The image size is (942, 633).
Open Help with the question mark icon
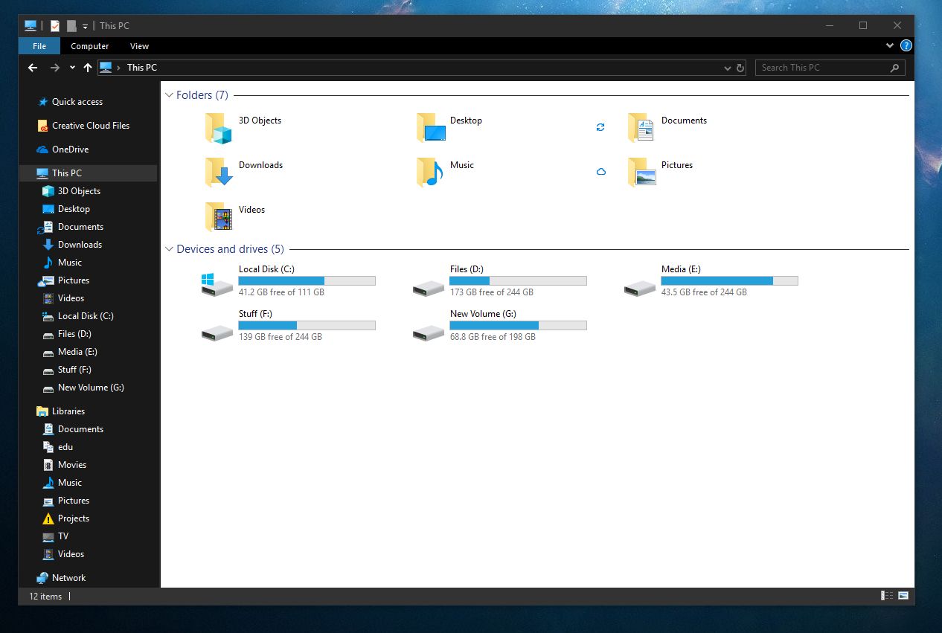[x=906, y=45]
